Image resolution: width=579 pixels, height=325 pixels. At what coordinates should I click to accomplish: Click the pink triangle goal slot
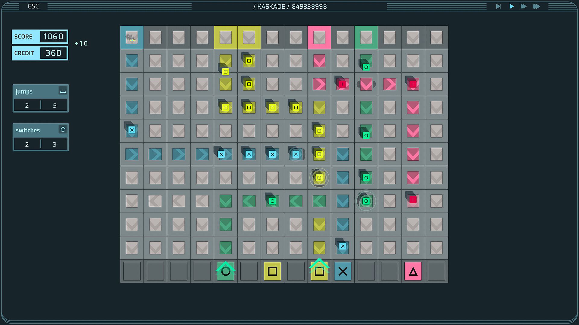(413, 271)
